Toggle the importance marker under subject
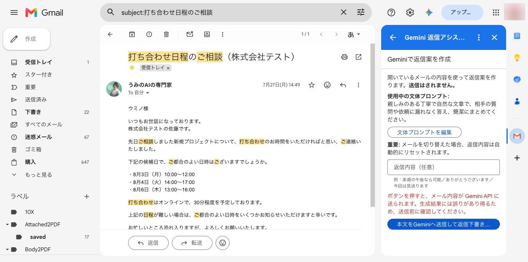This screenshot has height=262, width=528. coord(132,68)
